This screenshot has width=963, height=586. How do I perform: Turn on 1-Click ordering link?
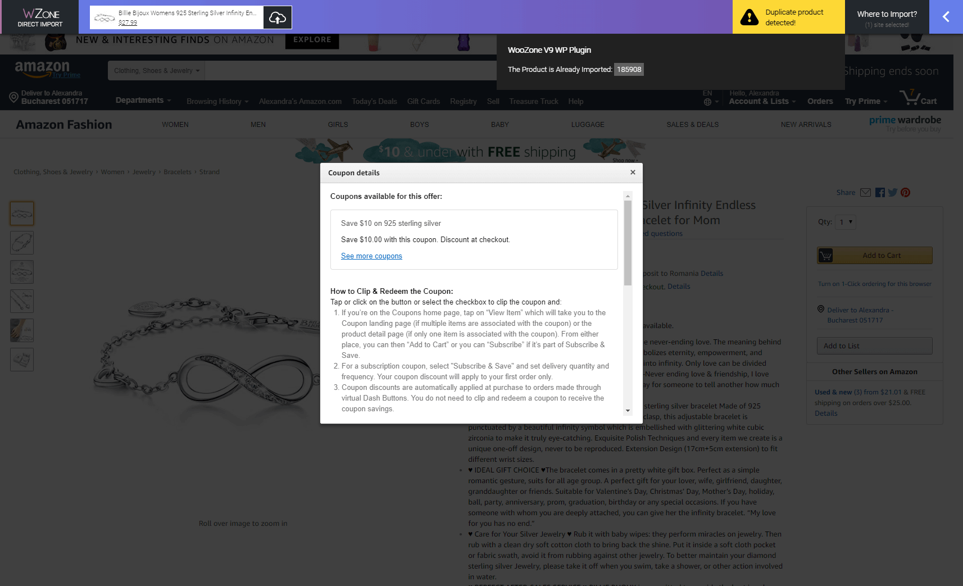pyautogui.click(x=875, y=284)
